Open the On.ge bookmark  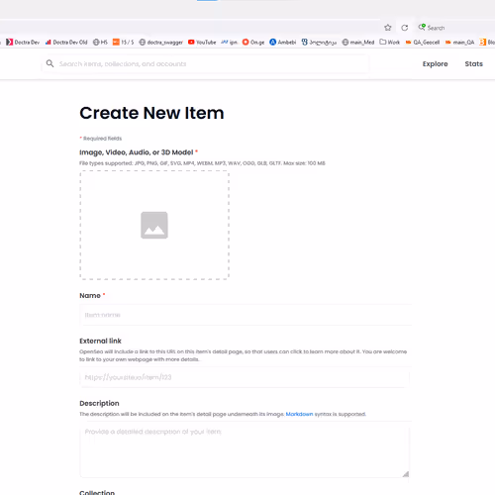[x=253, y=43]
